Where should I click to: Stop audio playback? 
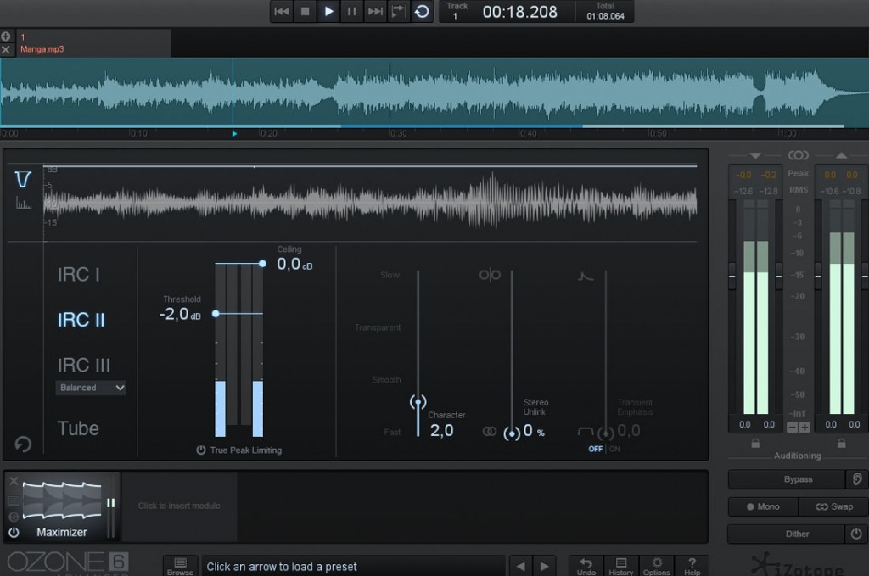pyautogui.click(x=305, y=12)
